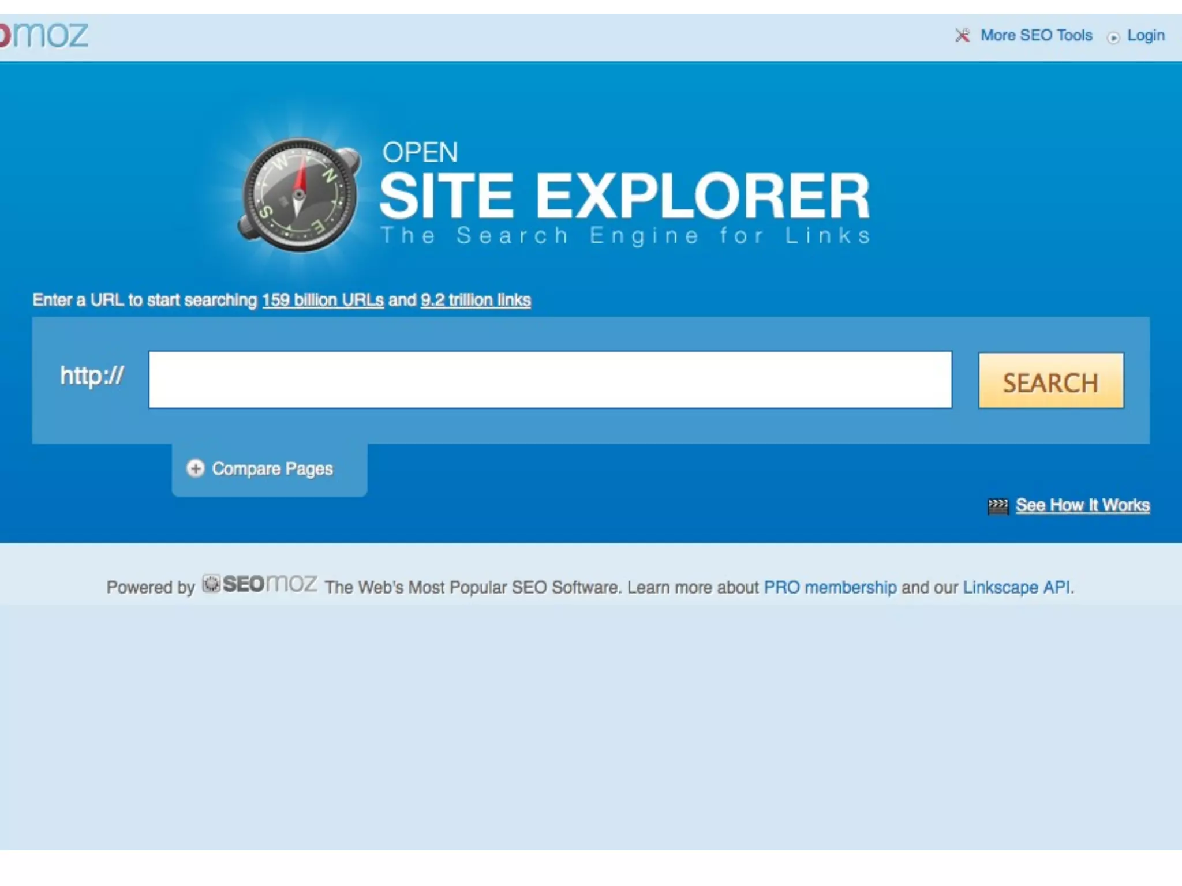Open the More SEO Tools link
Viewport: 1182px width, 886px height.
[1036, 36]
